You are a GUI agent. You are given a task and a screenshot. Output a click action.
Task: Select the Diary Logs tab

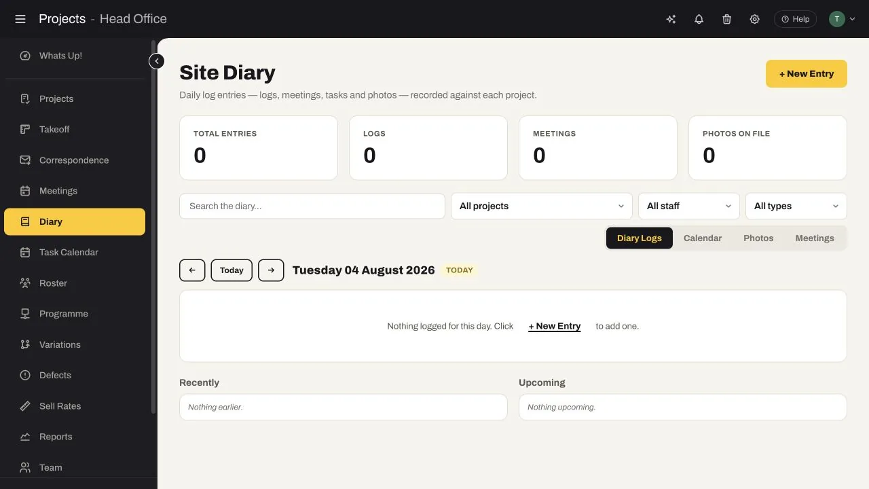(x=640, y=238)
